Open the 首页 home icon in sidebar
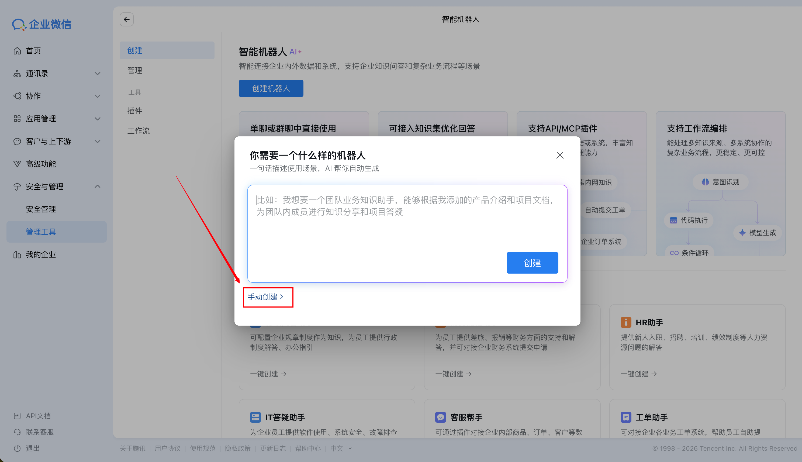The height and width of the screenshot is (462, 802). [x=18, y=50]
